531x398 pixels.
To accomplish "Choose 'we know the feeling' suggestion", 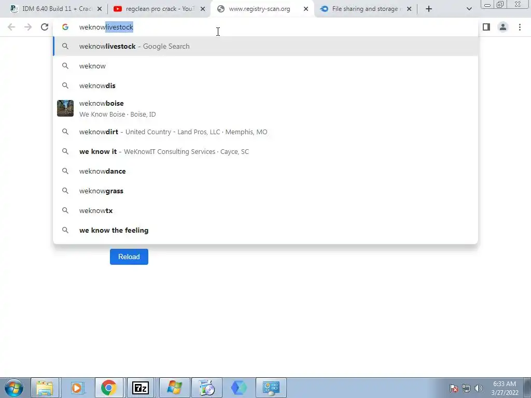I will coord(265,230).
